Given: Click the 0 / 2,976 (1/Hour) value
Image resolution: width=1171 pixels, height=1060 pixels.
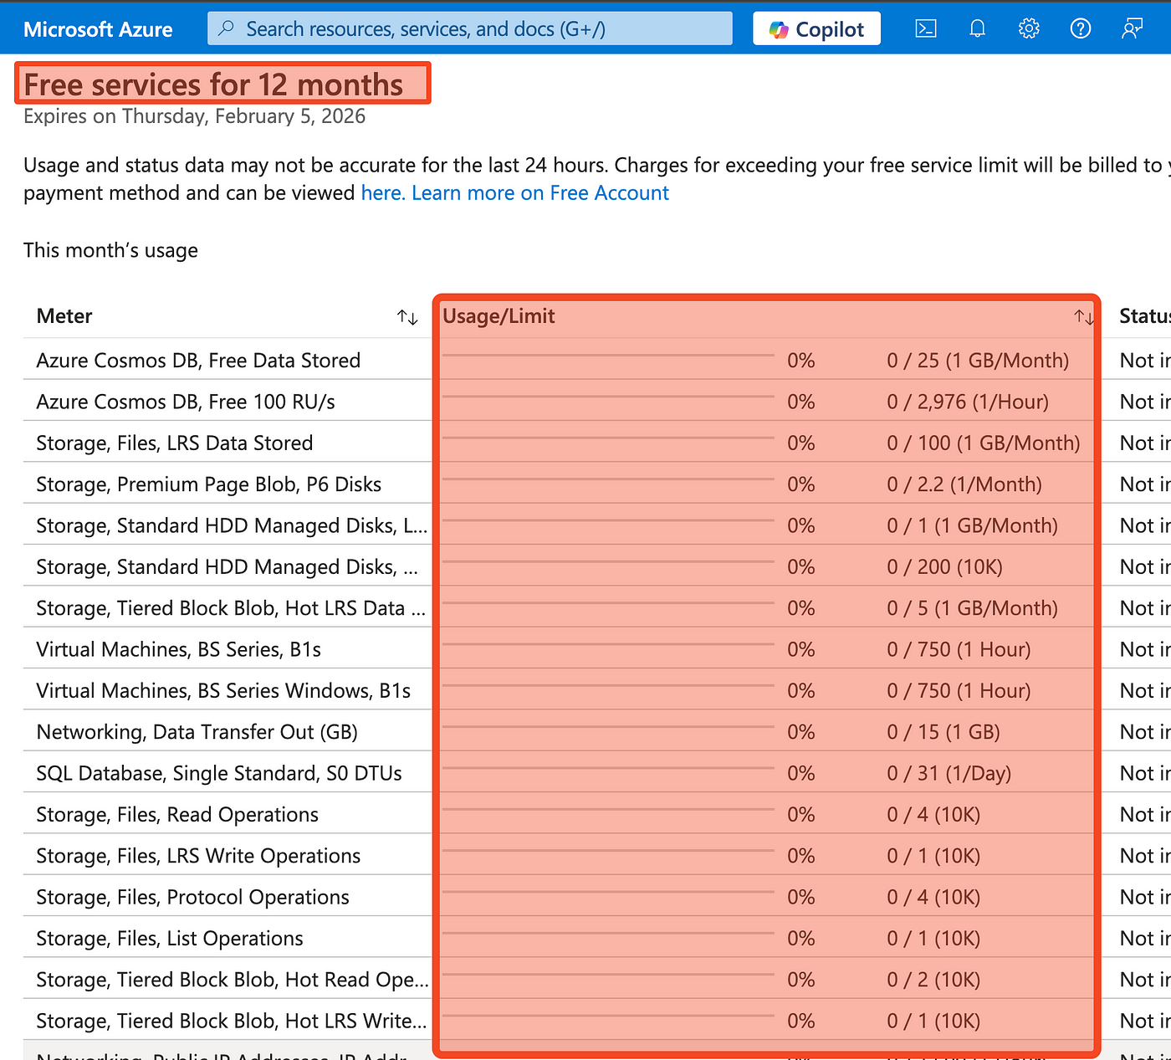Looking at the screenshot, I should point(968,402).
